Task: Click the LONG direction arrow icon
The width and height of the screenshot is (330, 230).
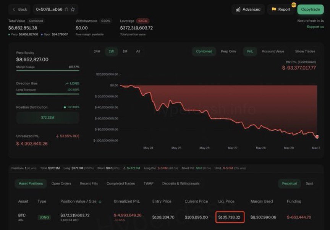Action: point(66,83)
